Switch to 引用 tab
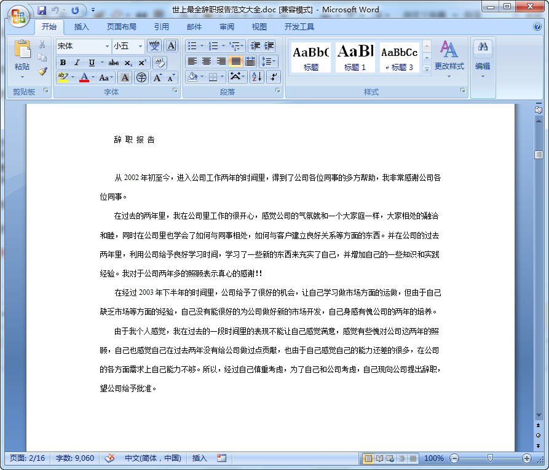The image size is (549, 470). [162, 27]
